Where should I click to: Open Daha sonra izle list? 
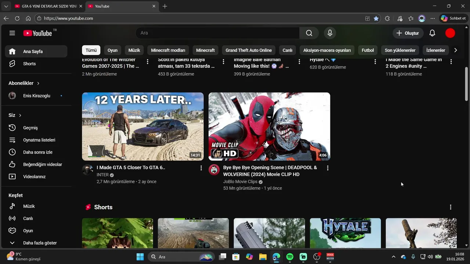36,152
